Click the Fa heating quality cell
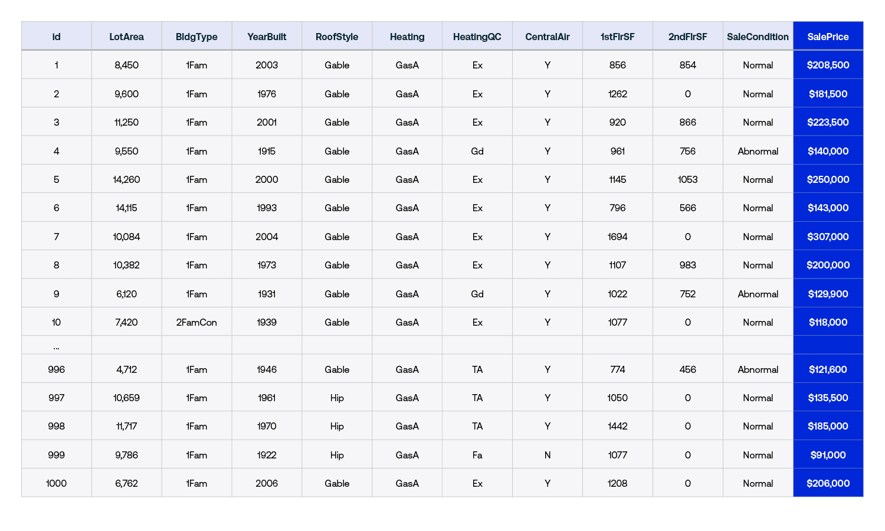 [x=477, y=455]
